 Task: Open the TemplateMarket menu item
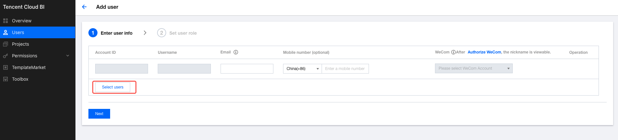coord(29,67)
